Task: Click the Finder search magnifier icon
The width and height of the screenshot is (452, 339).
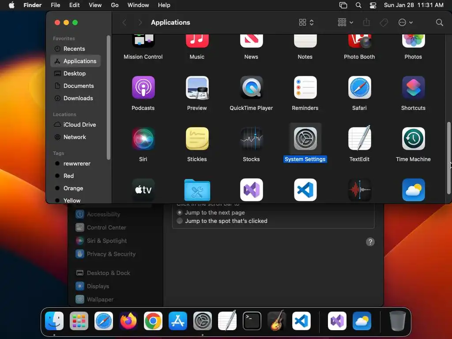Action: [x=439, y=23]
